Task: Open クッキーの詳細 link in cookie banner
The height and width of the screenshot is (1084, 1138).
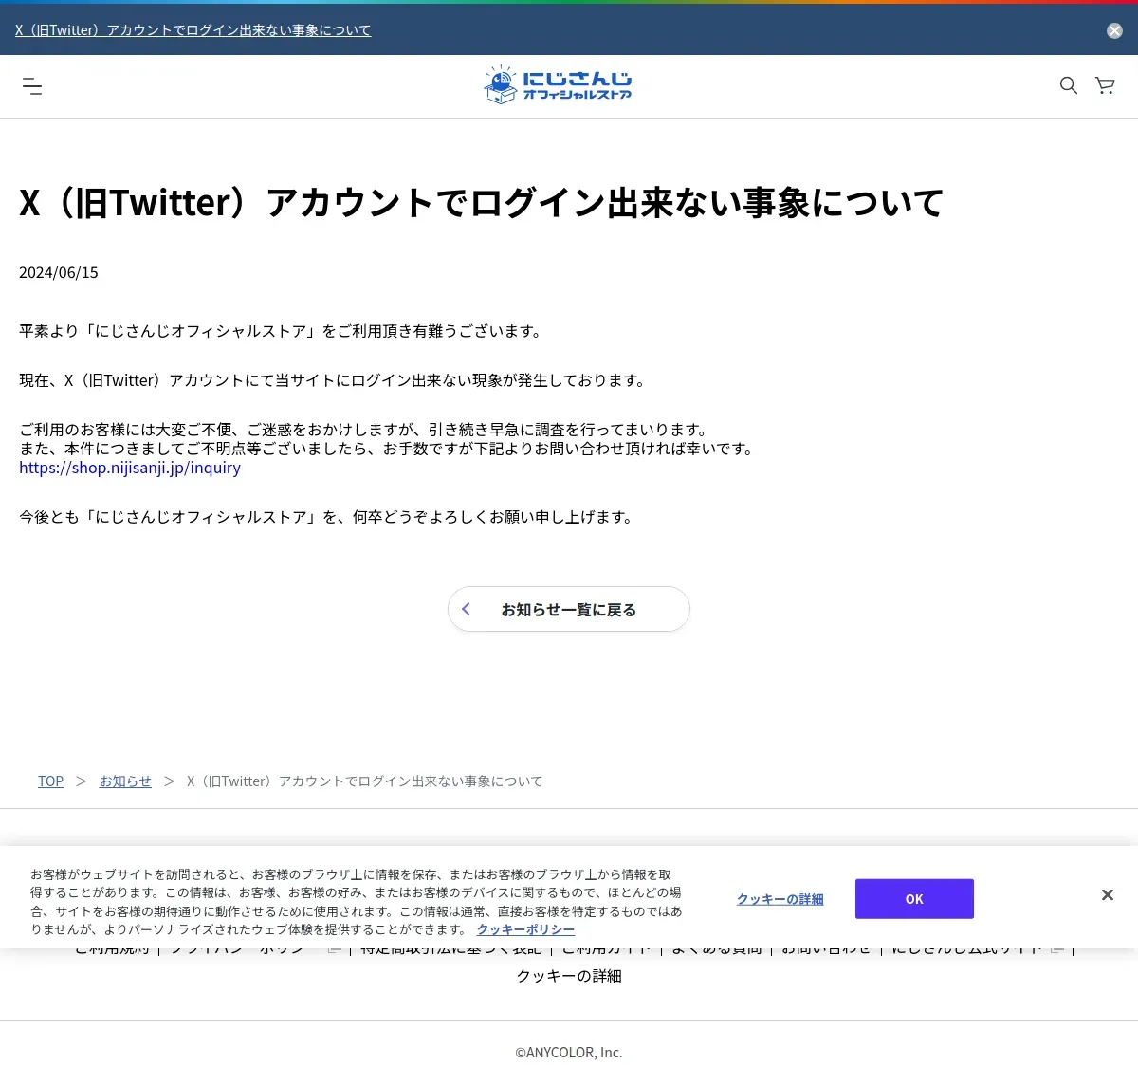Action: coord(780,899)
